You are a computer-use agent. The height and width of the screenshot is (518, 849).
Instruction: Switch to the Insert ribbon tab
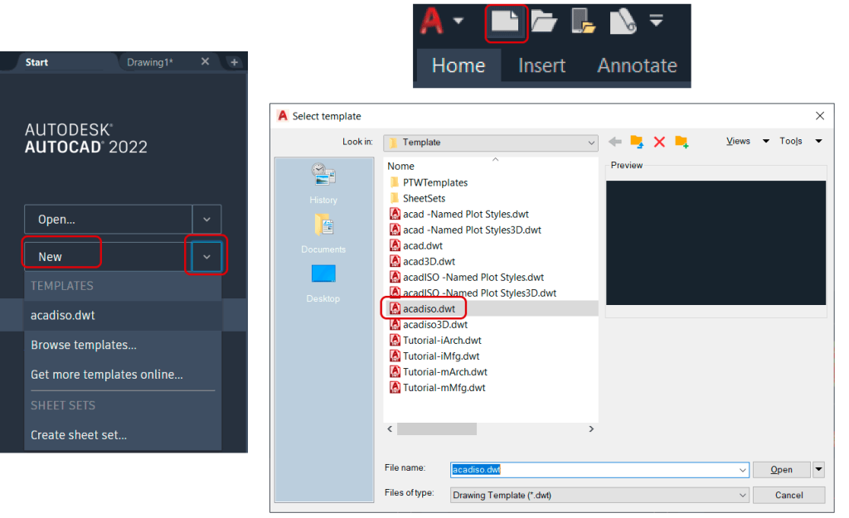541,65
